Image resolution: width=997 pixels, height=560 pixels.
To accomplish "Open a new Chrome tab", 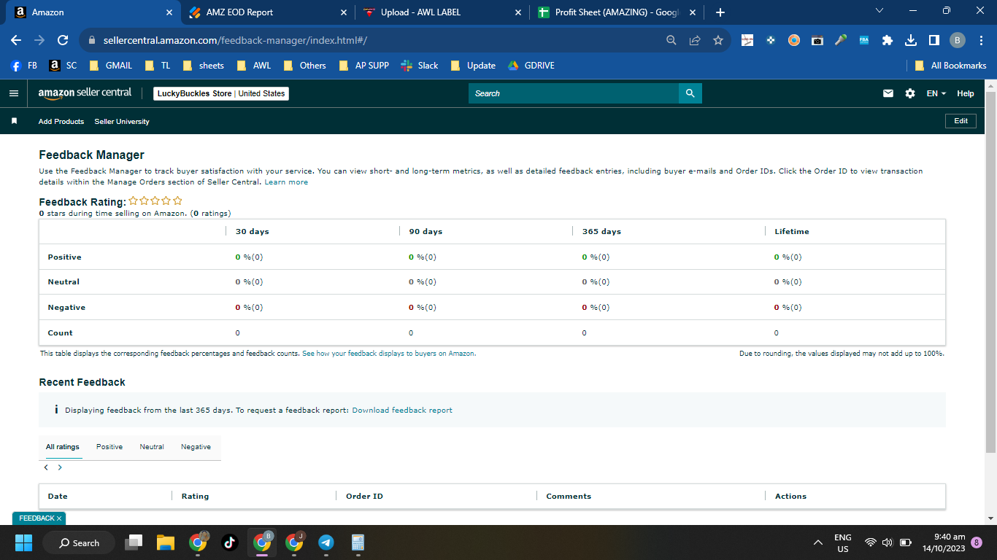I will [720, 12].
